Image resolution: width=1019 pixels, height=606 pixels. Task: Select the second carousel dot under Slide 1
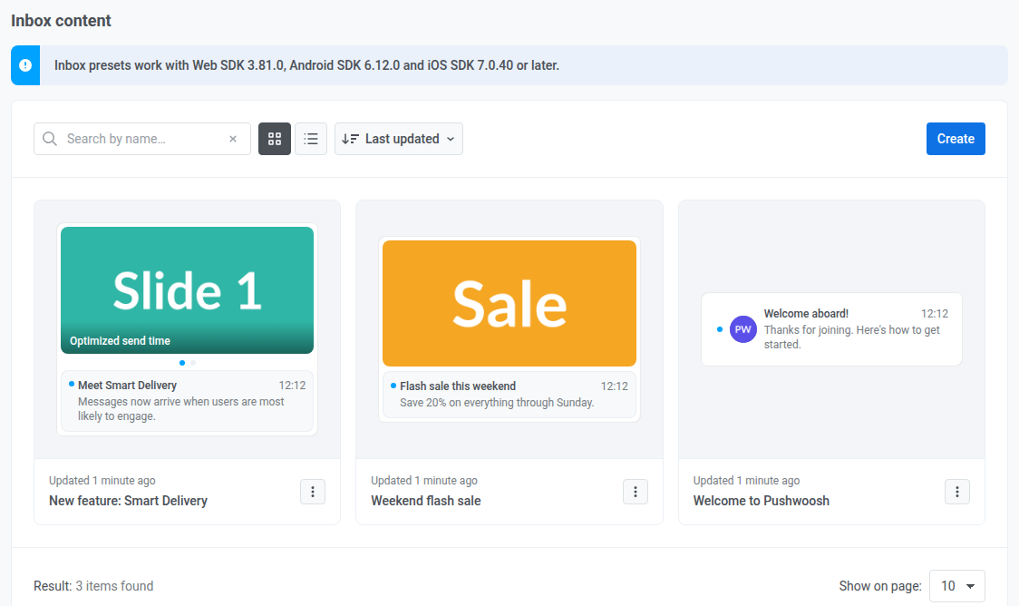click(x=193, y=363)
